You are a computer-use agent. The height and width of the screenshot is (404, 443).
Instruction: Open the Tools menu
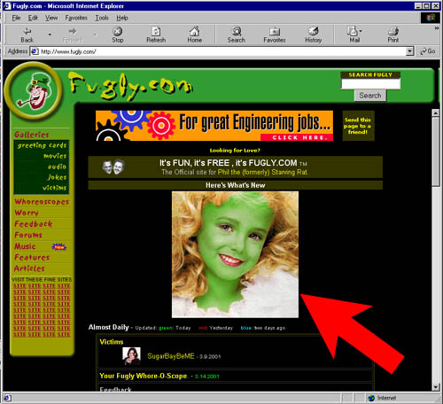pyautogui.click(x=102, y=18)
